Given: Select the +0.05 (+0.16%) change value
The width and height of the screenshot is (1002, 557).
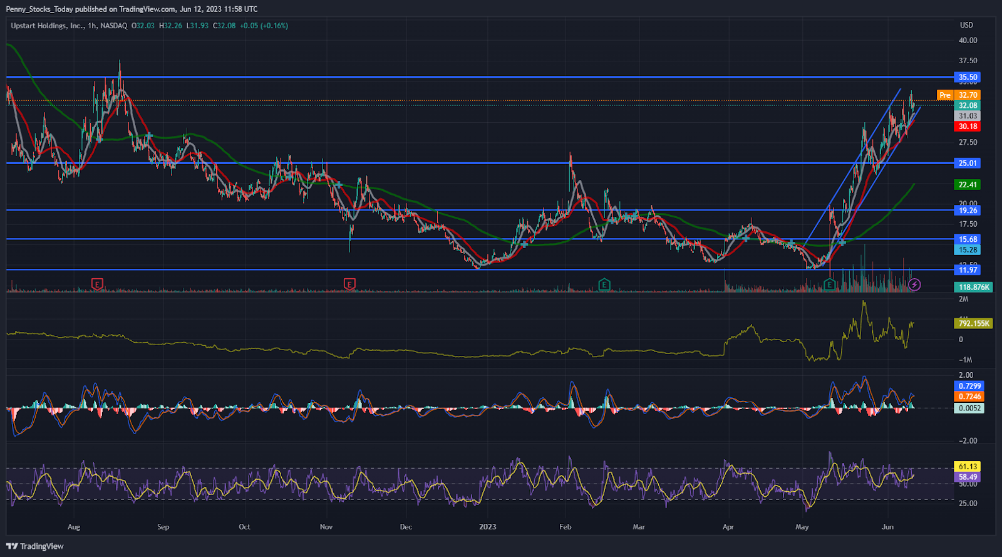Looking at the screenshot, I should click(264, 26).
